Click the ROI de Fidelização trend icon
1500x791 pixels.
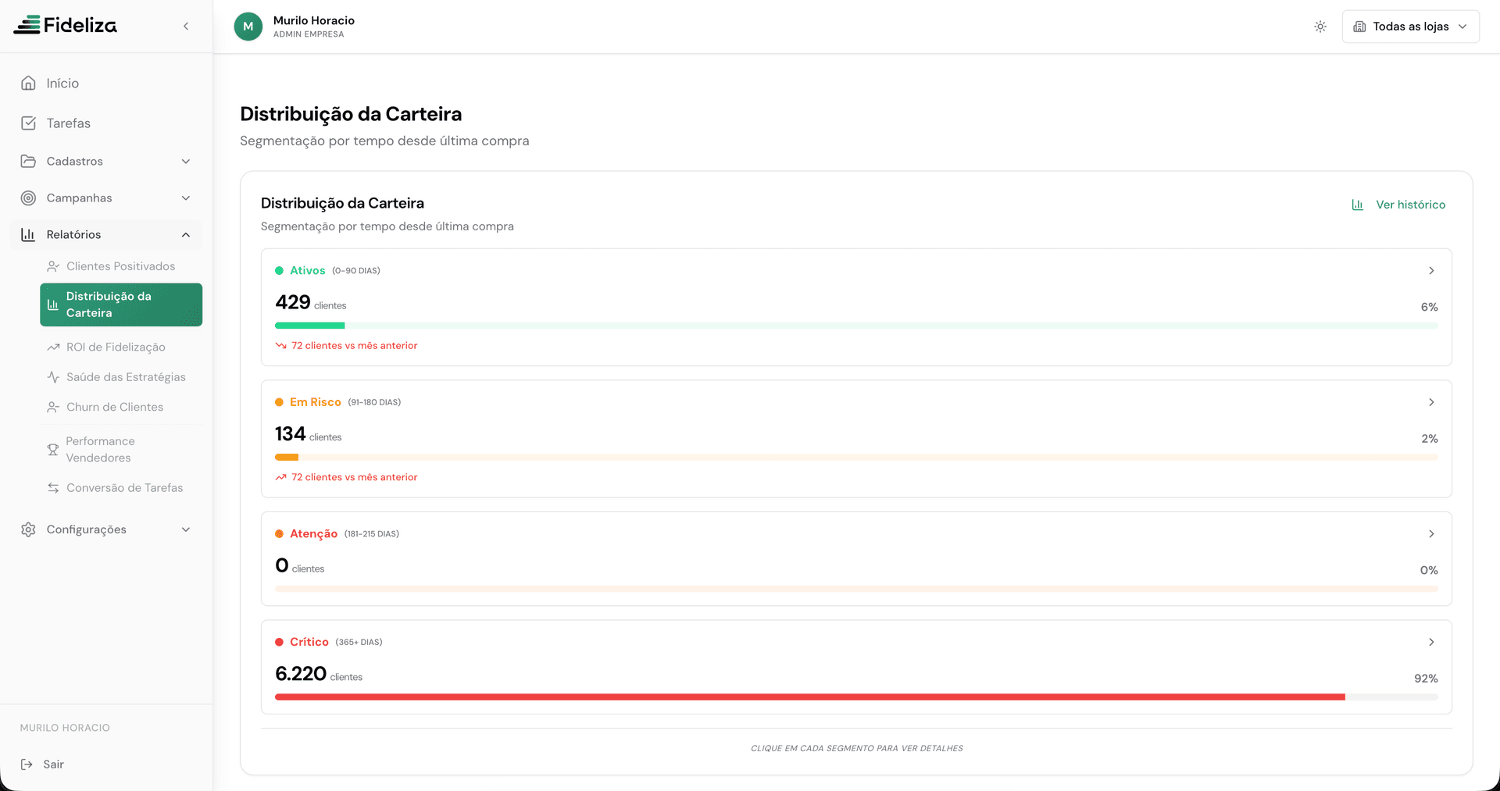[53, 347]
